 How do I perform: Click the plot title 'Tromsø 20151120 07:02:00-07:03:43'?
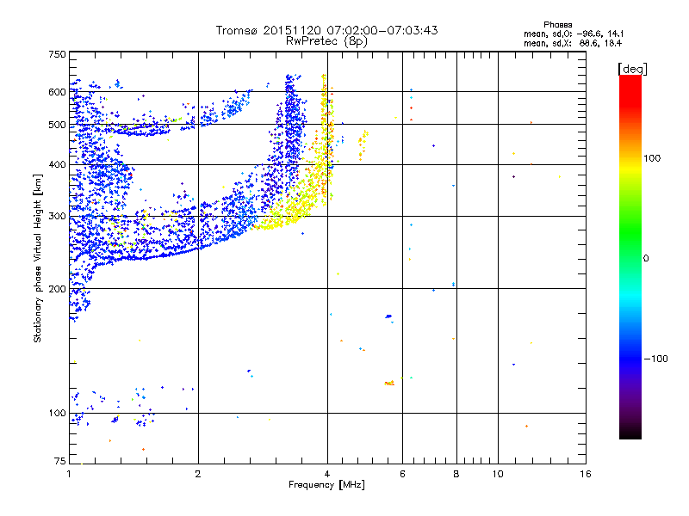pyautogui.click(x=326, y=30)
